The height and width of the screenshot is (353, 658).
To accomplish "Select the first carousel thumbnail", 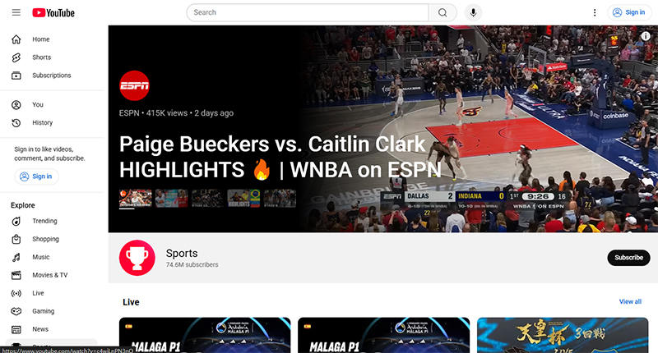I will coord(135,199).
